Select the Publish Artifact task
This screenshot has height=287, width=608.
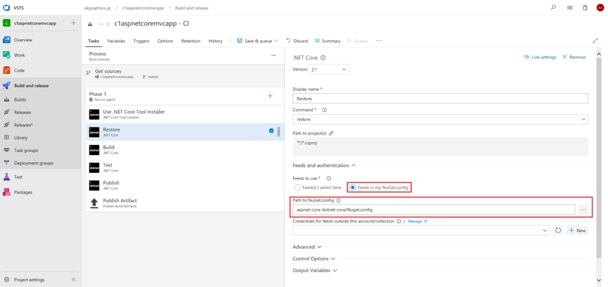[185, 203]
